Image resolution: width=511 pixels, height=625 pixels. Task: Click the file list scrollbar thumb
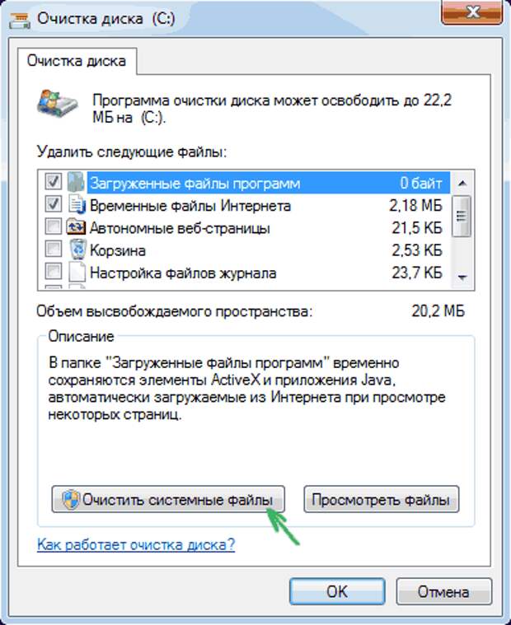pyautogui.click(x=462, y=217)
